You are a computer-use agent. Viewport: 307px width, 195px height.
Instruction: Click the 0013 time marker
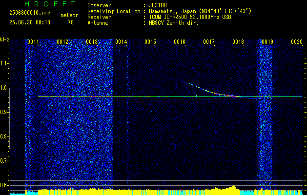coord(92,42)
